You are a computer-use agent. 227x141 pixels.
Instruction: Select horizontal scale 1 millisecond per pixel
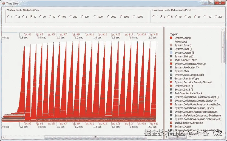click(154, 16)
